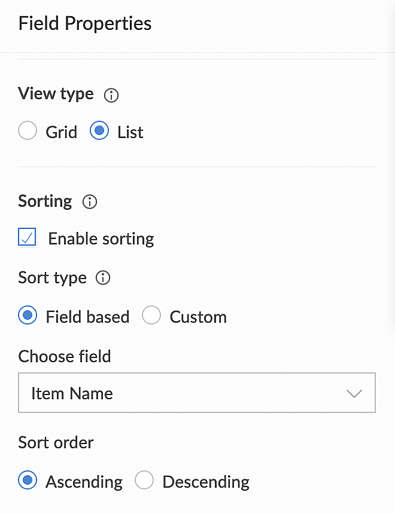Image resolution: width=395 pixels, height=514 pixels.
Task: Click the View type section heading
Action: (56, 94)
